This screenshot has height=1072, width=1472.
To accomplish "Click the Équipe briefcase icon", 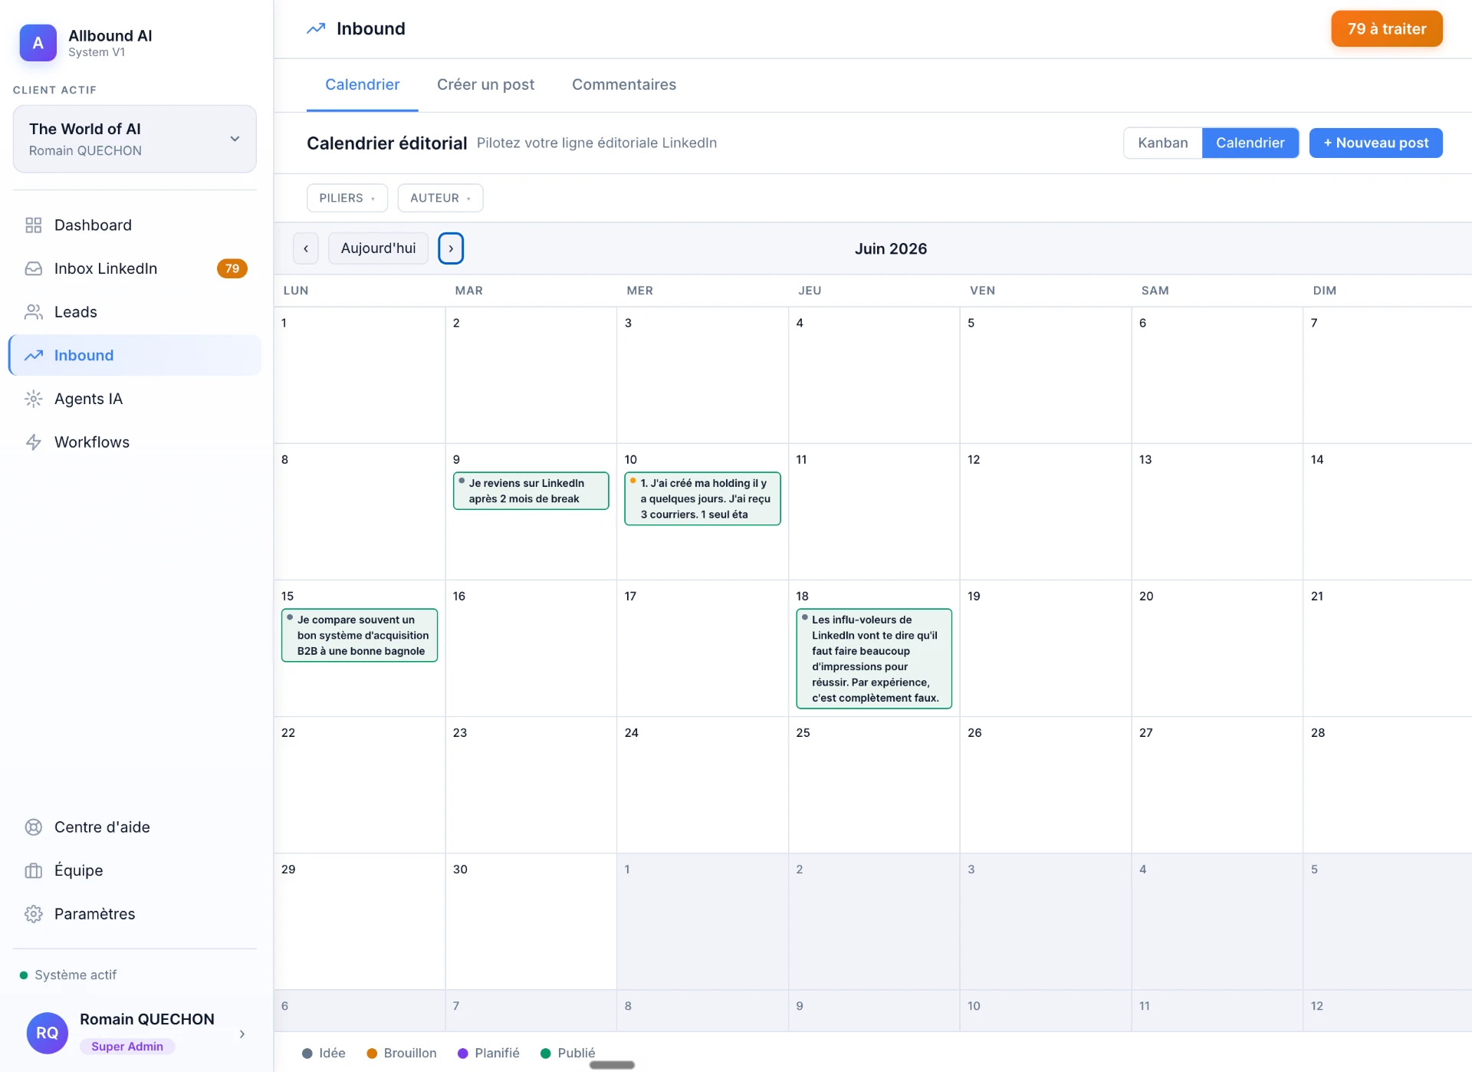I will click(x=34, y=870).
